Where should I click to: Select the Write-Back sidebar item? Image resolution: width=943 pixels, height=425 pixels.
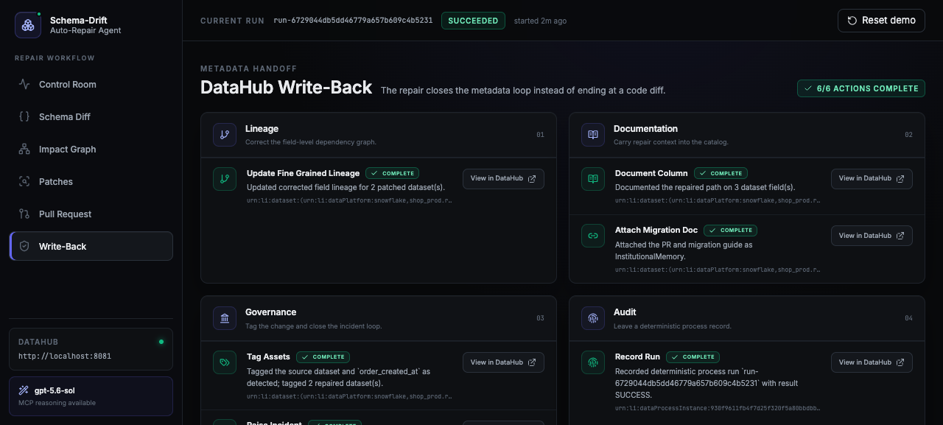click(x=91, y=246)
